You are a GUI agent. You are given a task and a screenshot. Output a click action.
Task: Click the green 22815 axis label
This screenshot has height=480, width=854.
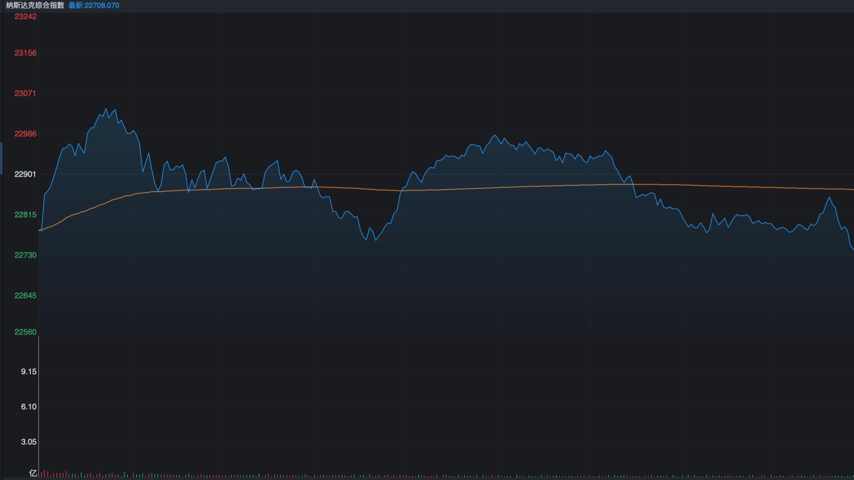tap(25, 215)
